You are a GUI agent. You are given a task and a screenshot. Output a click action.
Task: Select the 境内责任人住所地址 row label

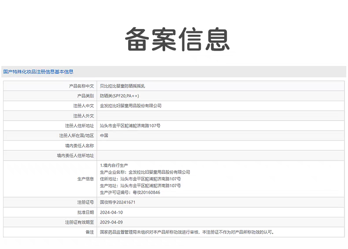(x=75, y=156)
